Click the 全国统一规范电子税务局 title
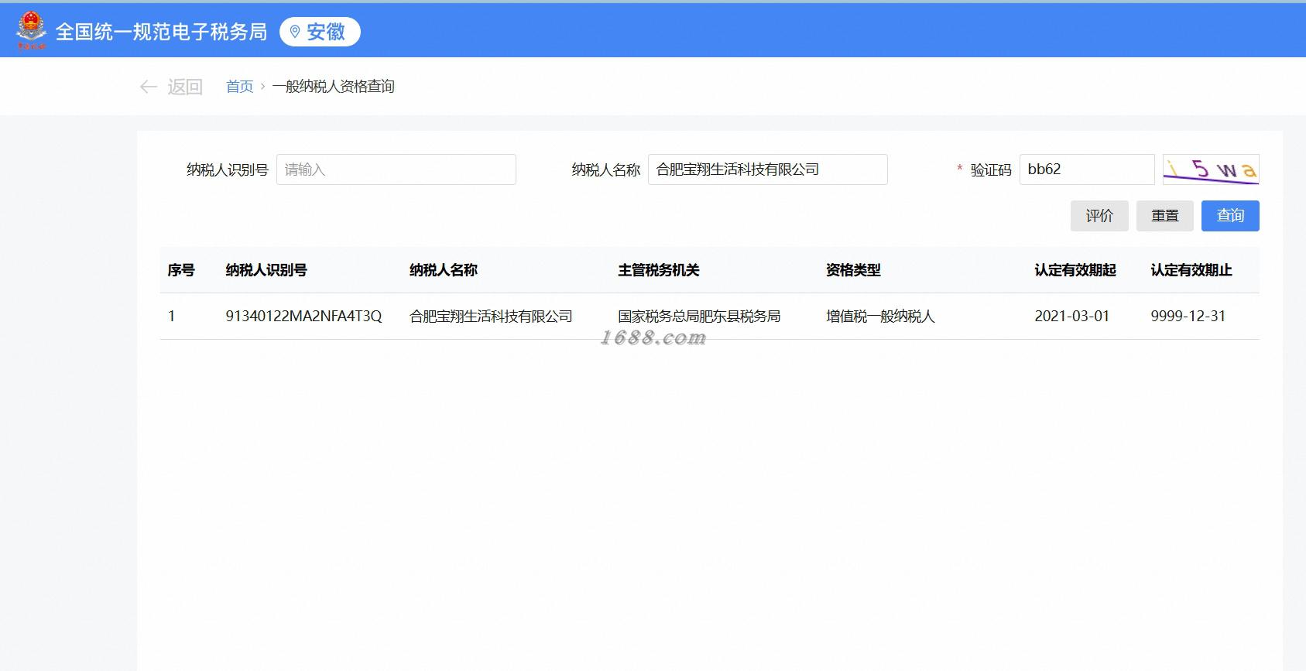1306x671 pixels. point(161,32)
